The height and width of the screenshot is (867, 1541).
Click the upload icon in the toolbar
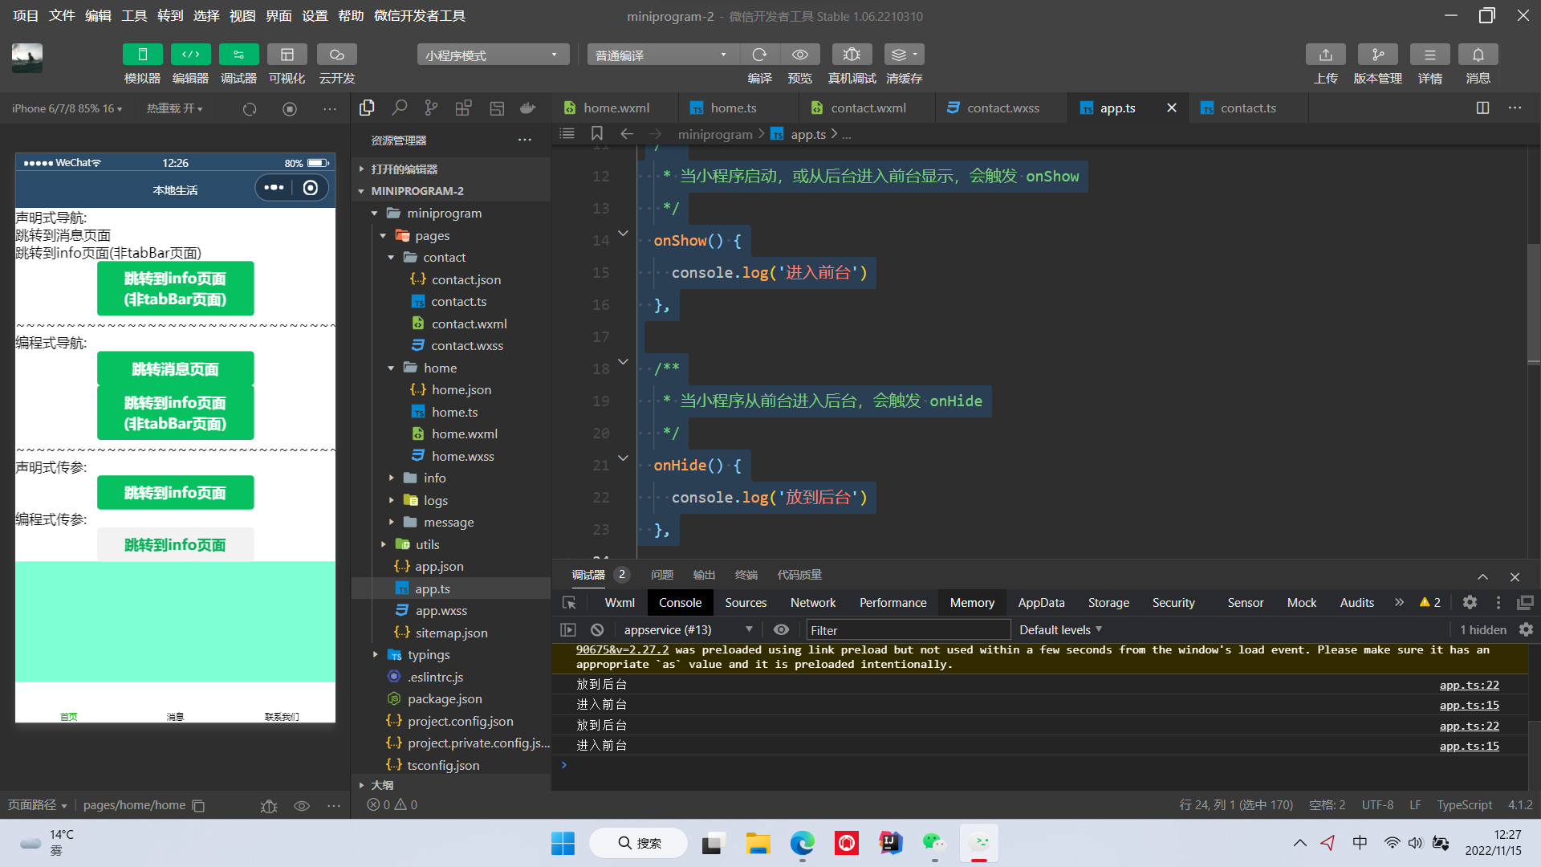point(1325,55)
